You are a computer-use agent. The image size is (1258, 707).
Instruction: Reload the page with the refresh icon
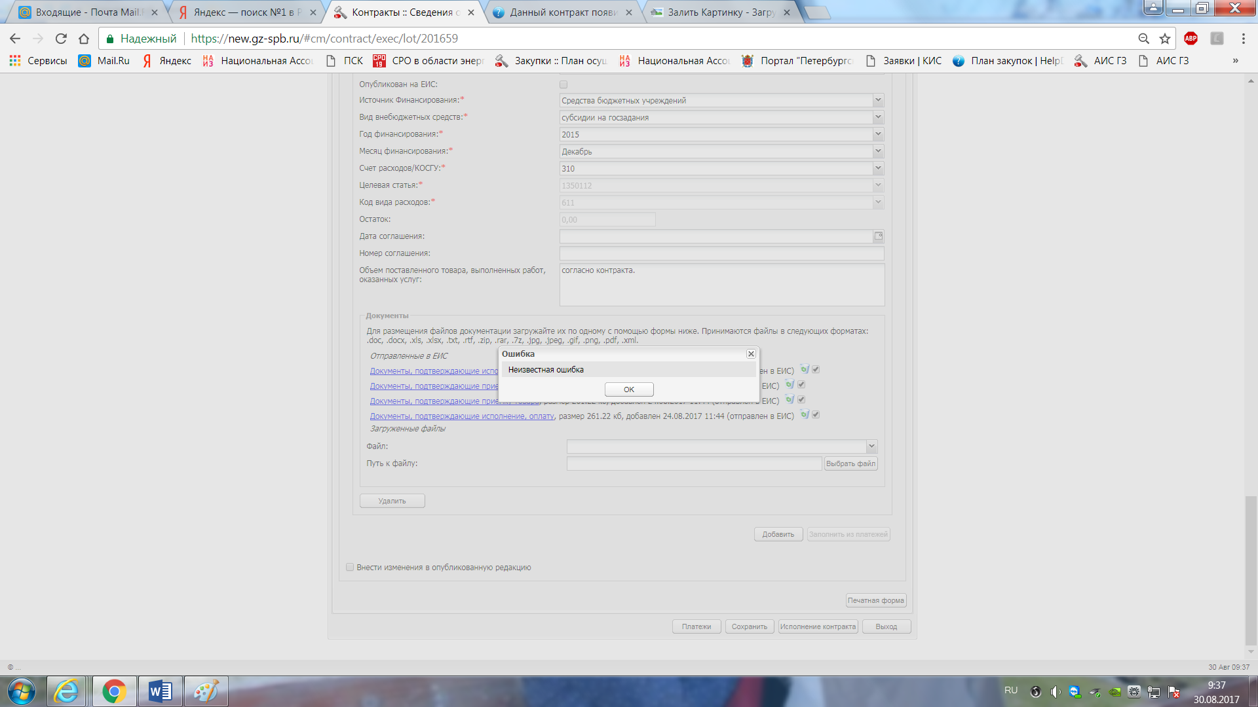coord(61,39)
